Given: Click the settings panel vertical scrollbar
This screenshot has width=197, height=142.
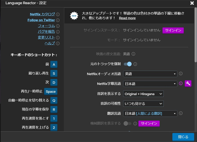Looking at the screenshot, I should coord(196,35).
